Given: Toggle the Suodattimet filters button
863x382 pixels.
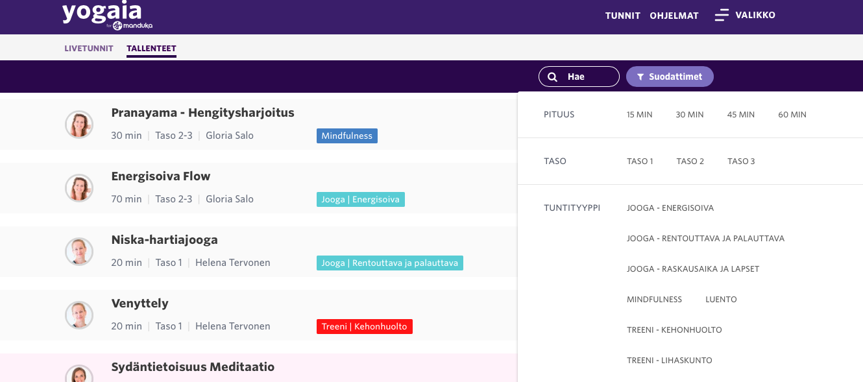Looking at the screenshot, I should pos(670,77).
